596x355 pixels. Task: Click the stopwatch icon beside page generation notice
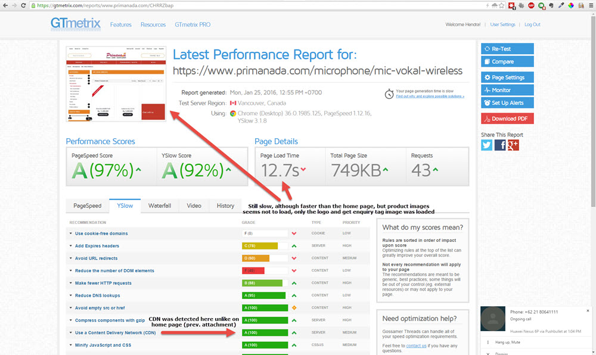click(389, 94)
